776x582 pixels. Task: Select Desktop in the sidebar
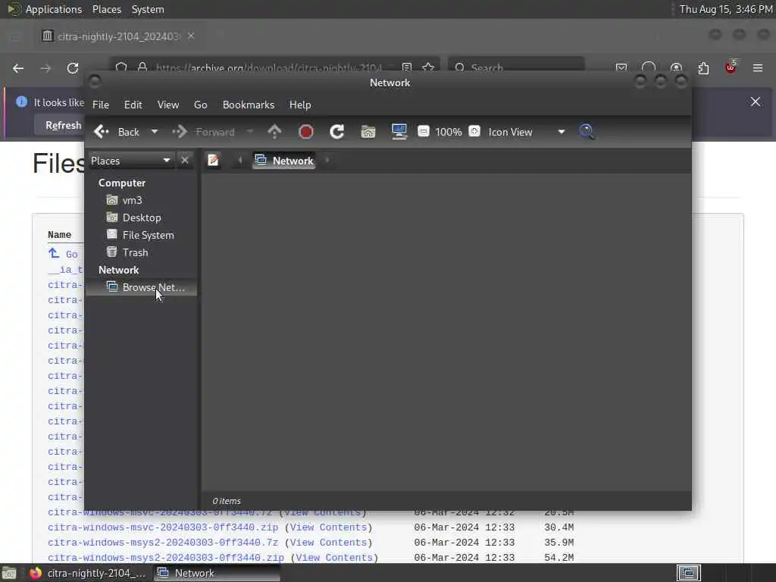(142, 217)
